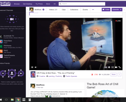Switch to the Collections tab
This screenshot has width=126, height=102.
[x=74, y=10]
